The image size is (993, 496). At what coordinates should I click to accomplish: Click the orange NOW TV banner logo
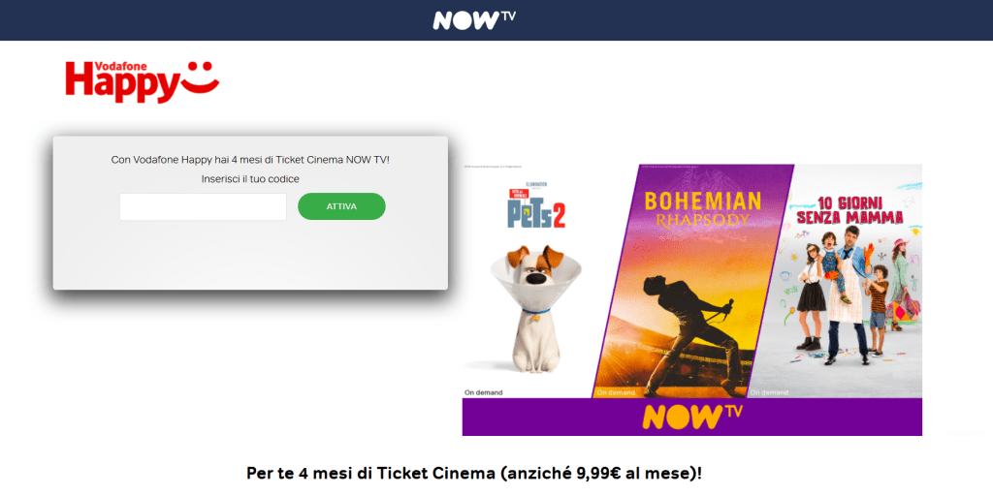(692, 417)
